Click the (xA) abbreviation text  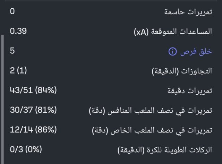pyautogui.click(x=141, y=32)
